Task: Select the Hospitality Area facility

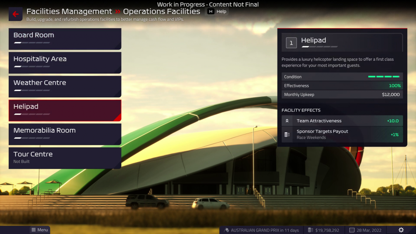Action: point(65,63)
